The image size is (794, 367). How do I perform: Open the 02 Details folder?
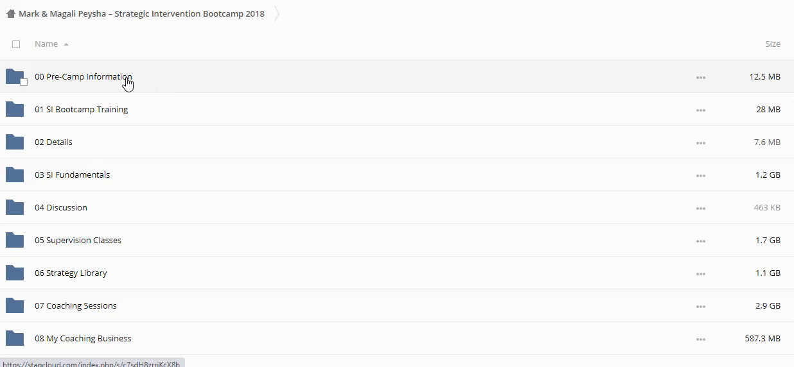point(53,142)
